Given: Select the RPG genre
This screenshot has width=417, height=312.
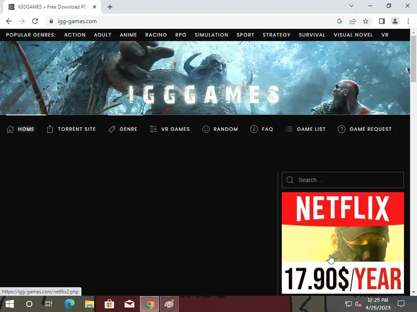Looking at the screenshot, I should (180, 35).
